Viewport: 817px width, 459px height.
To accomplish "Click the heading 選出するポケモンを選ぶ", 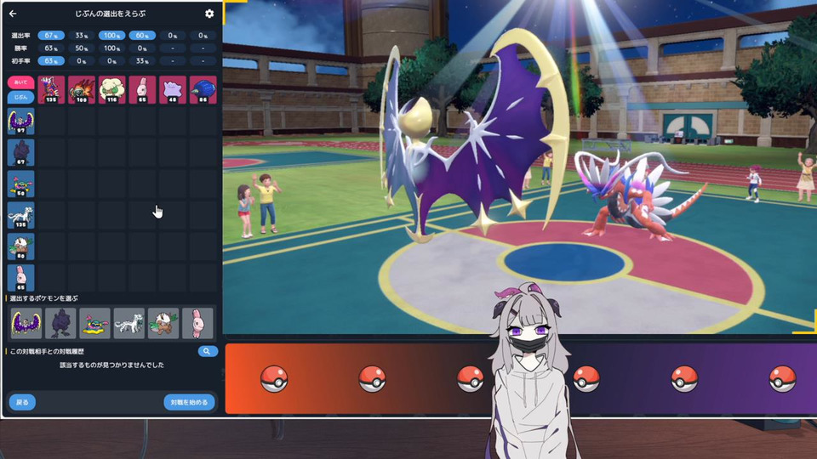I will coord(43,298).
